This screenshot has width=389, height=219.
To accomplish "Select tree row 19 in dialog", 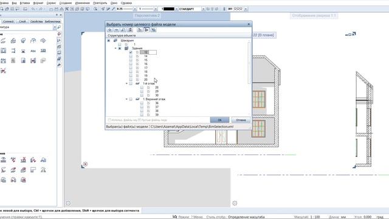I will 146,75.
